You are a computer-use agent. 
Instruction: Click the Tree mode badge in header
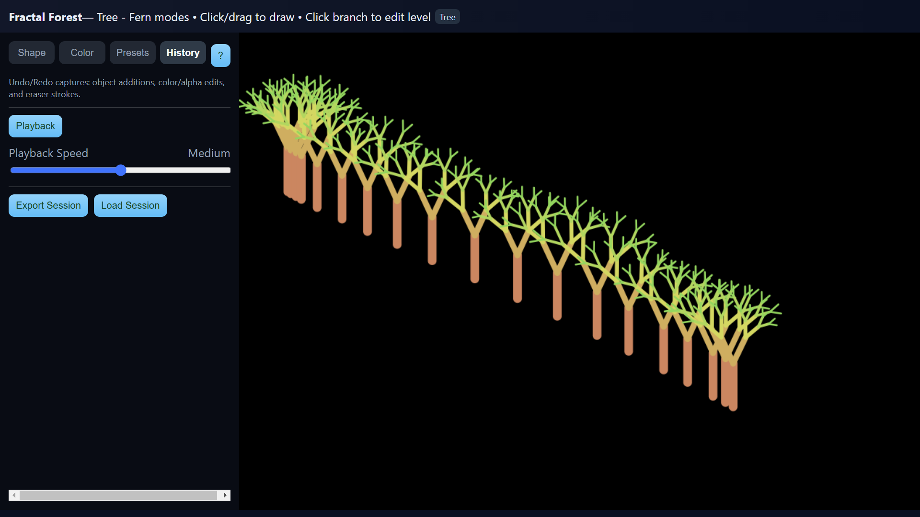447,17
